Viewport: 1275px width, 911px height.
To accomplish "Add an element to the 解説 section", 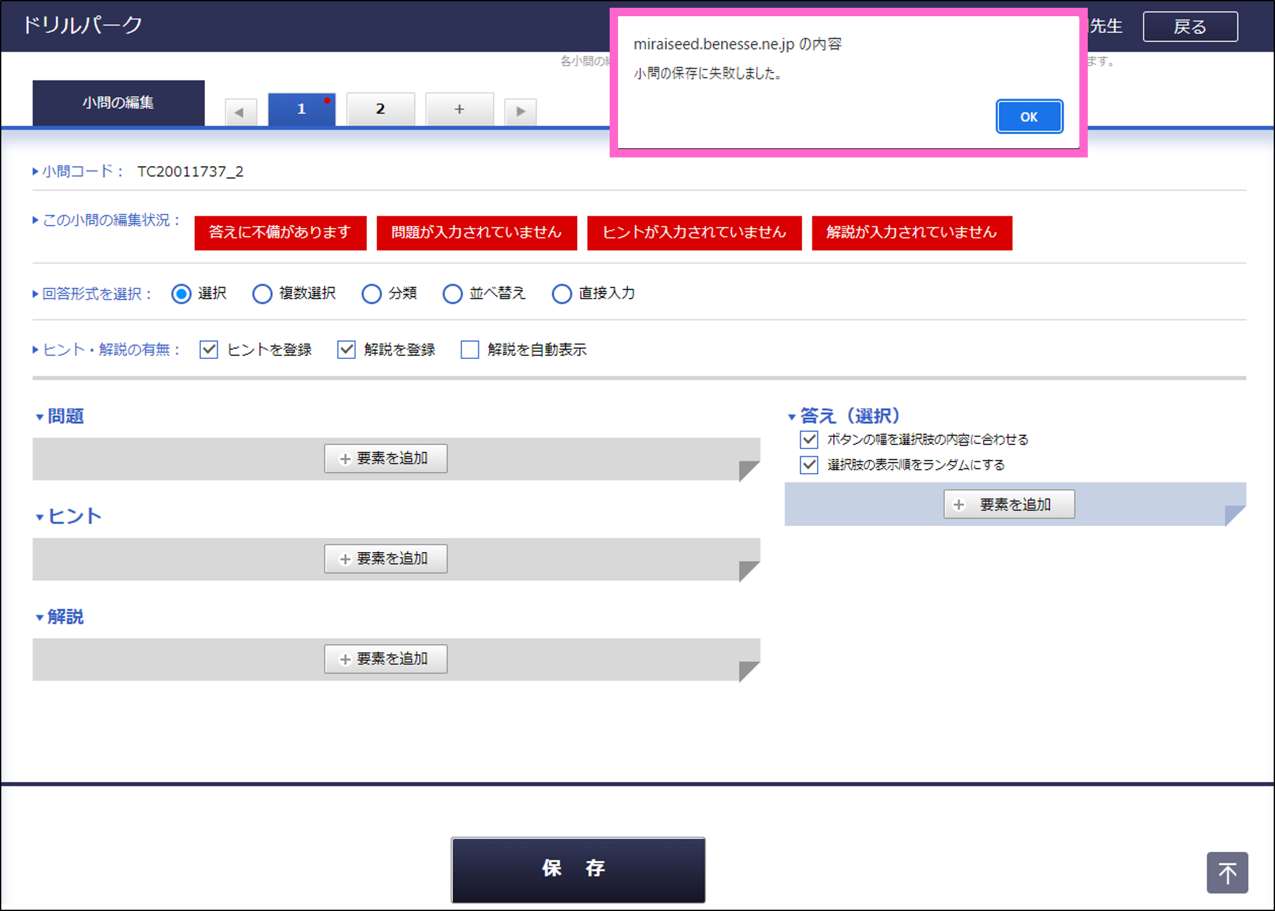I will (x=385, y=658).
